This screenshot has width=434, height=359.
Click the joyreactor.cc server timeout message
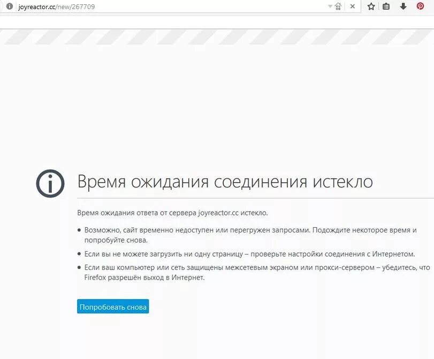172,213
